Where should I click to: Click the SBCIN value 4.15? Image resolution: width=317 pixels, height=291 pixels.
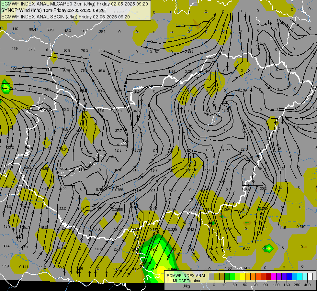click(x=172, y=190)
